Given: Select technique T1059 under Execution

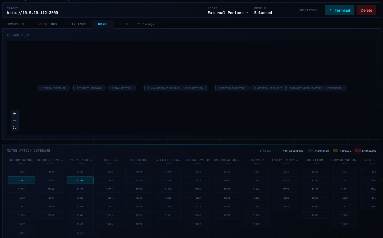Looking at the screenshot, I should coord(110,171).
